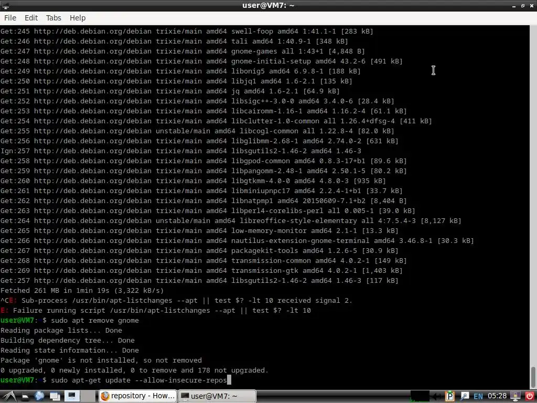Click the 05:28 panel clock

click(497, 396)
